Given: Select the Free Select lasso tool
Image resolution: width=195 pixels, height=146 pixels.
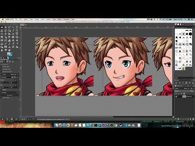Looking at the screenshot, I should pos(9,27).
